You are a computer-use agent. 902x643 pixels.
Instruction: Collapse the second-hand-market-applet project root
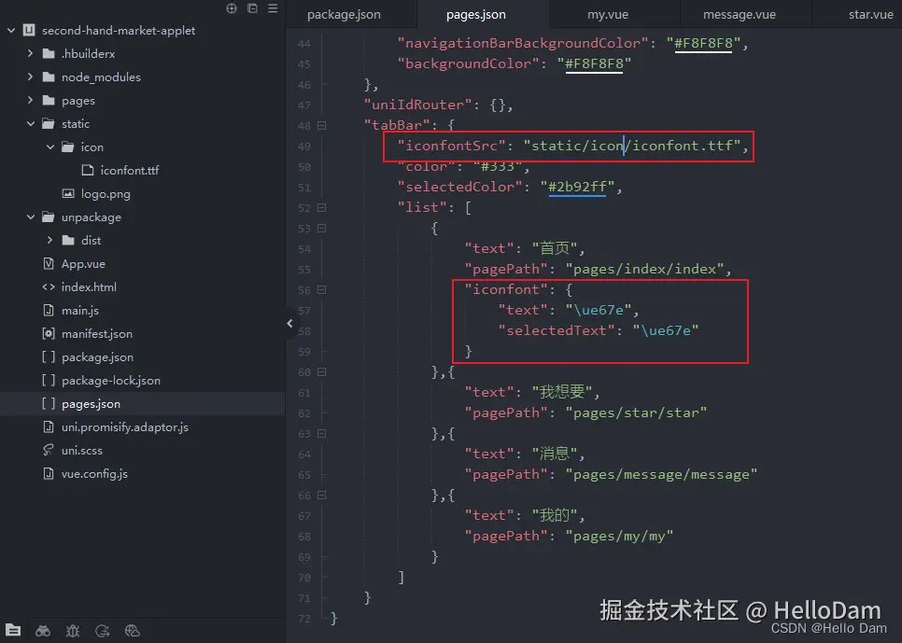(11, 30)
